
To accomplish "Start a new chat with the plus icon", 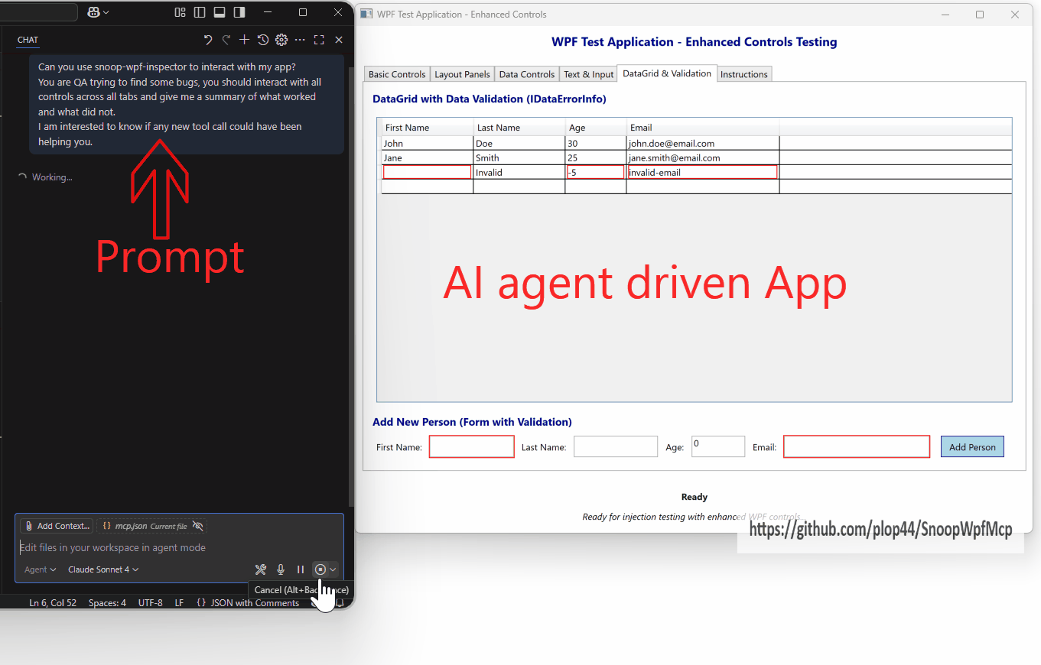I will point(244,40).
